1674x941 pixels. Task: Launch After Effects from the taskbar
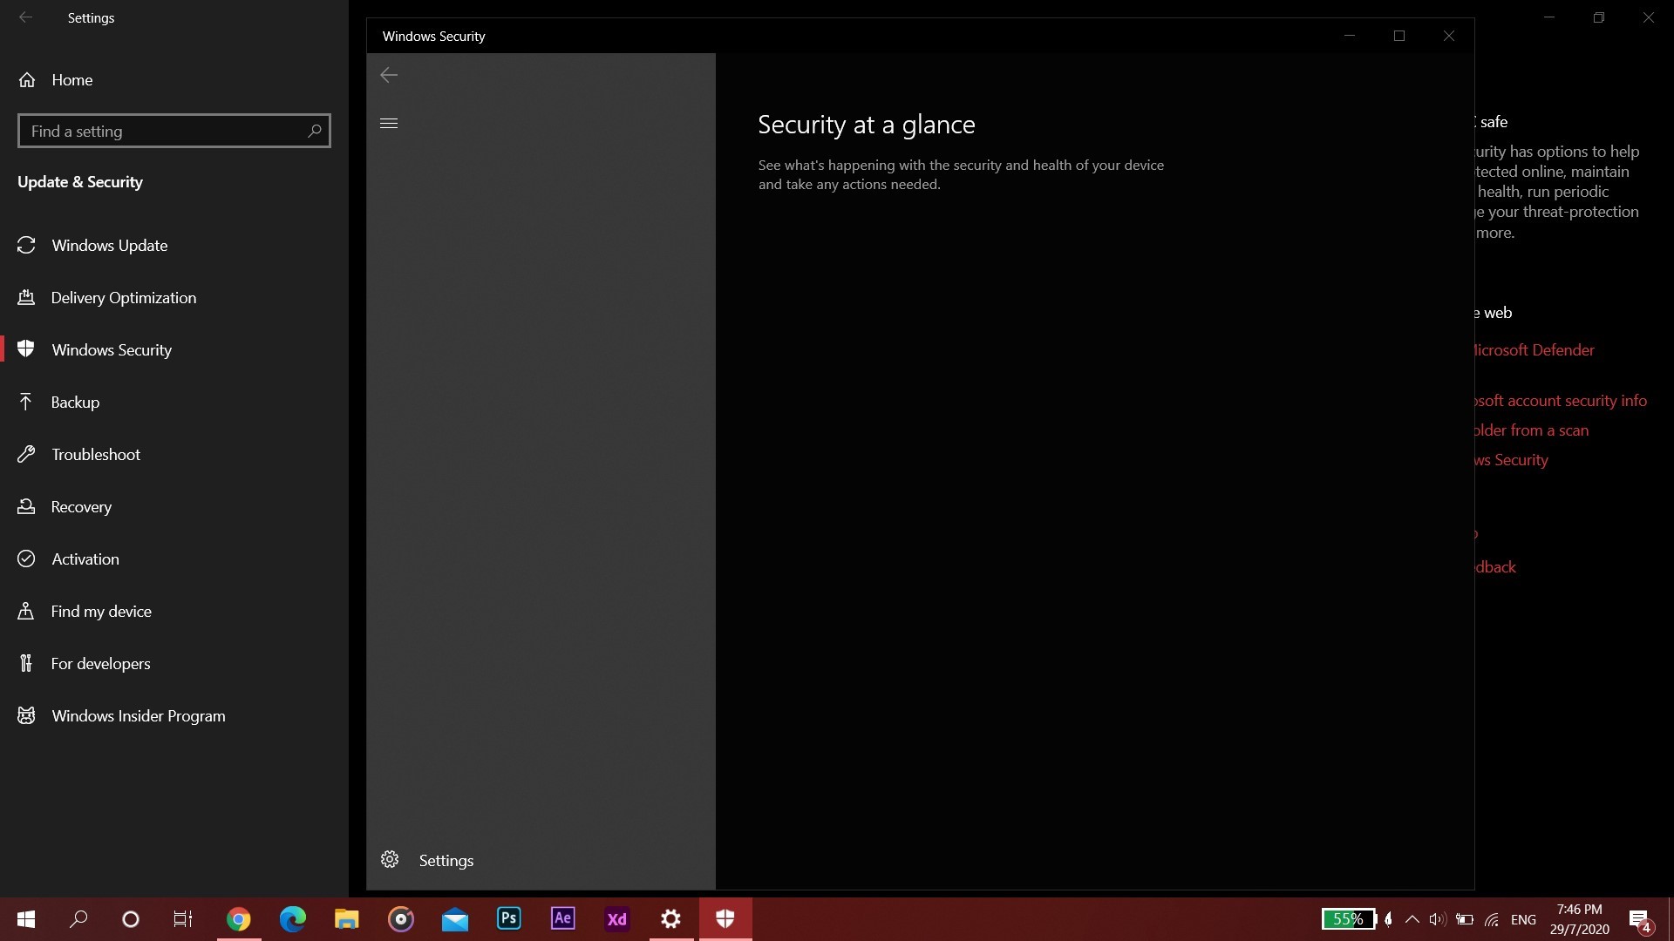tap(563, 919)
